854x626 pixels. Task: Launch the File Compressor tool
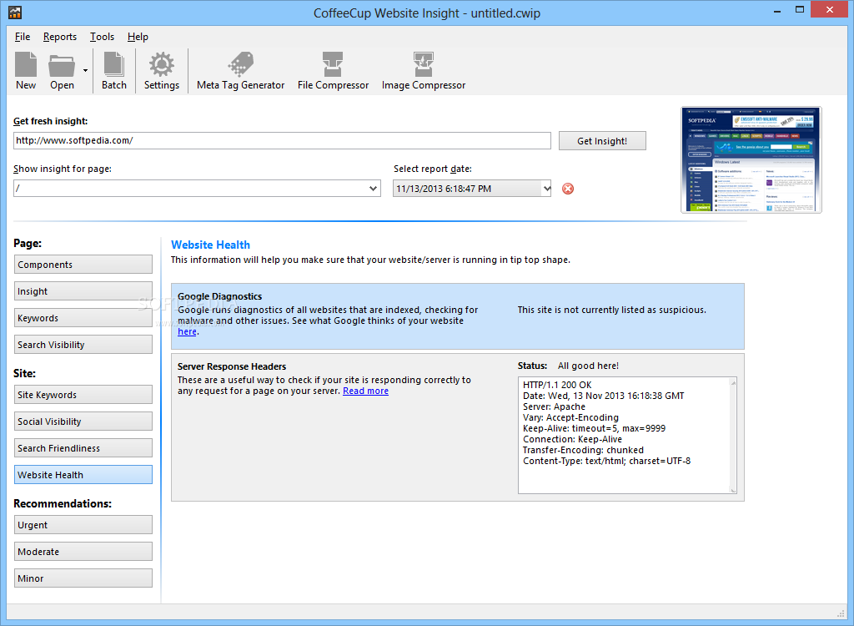pyautogui.click(x=333, y=64)
